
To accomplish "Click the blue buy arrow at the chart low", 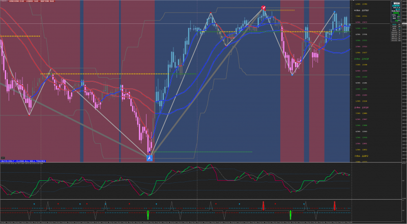I will tap(150, 158).
